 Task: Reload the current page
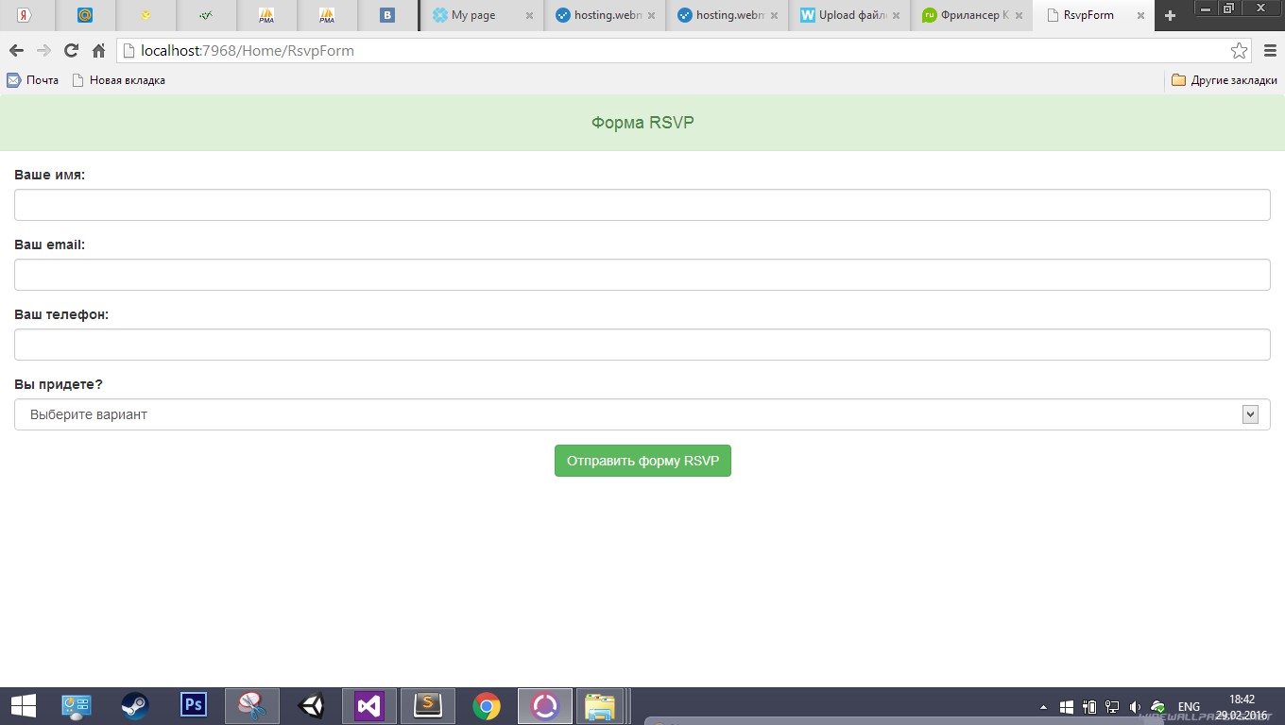click(71, 51)
